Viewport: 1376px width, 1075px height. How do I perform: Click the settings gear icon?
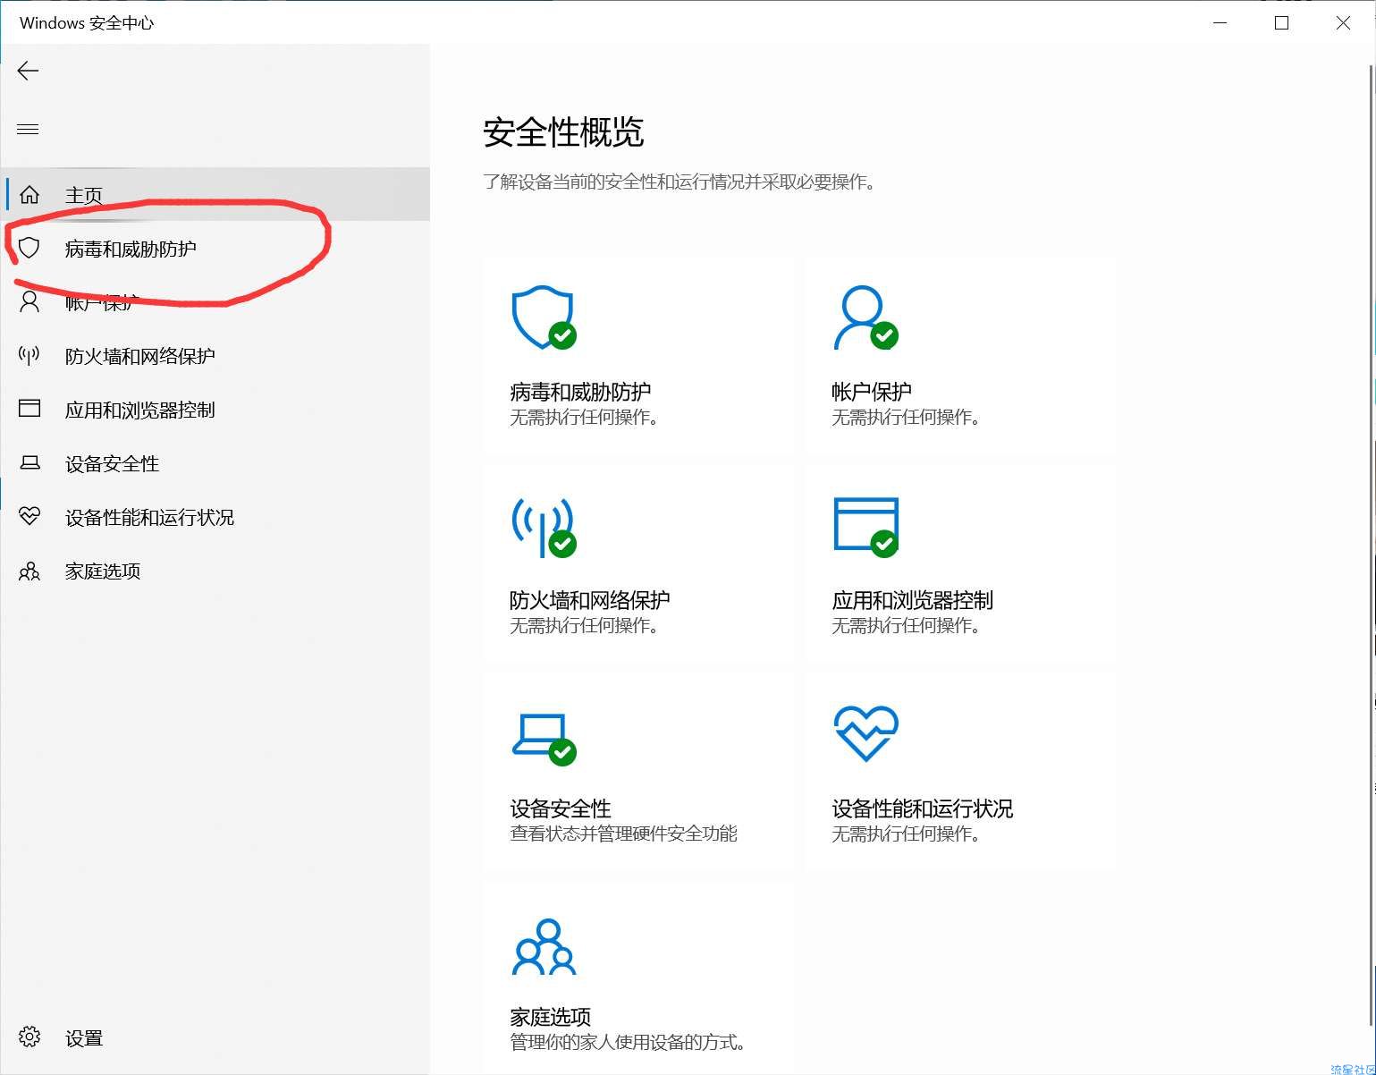point(30,1037)
